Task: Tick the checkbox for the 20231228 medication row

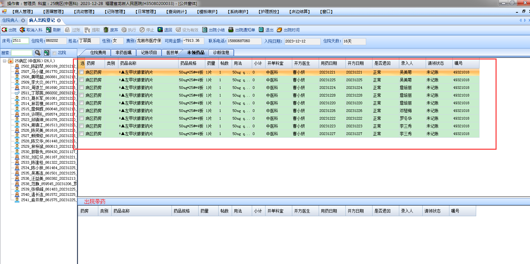Action: click(82, 95)
